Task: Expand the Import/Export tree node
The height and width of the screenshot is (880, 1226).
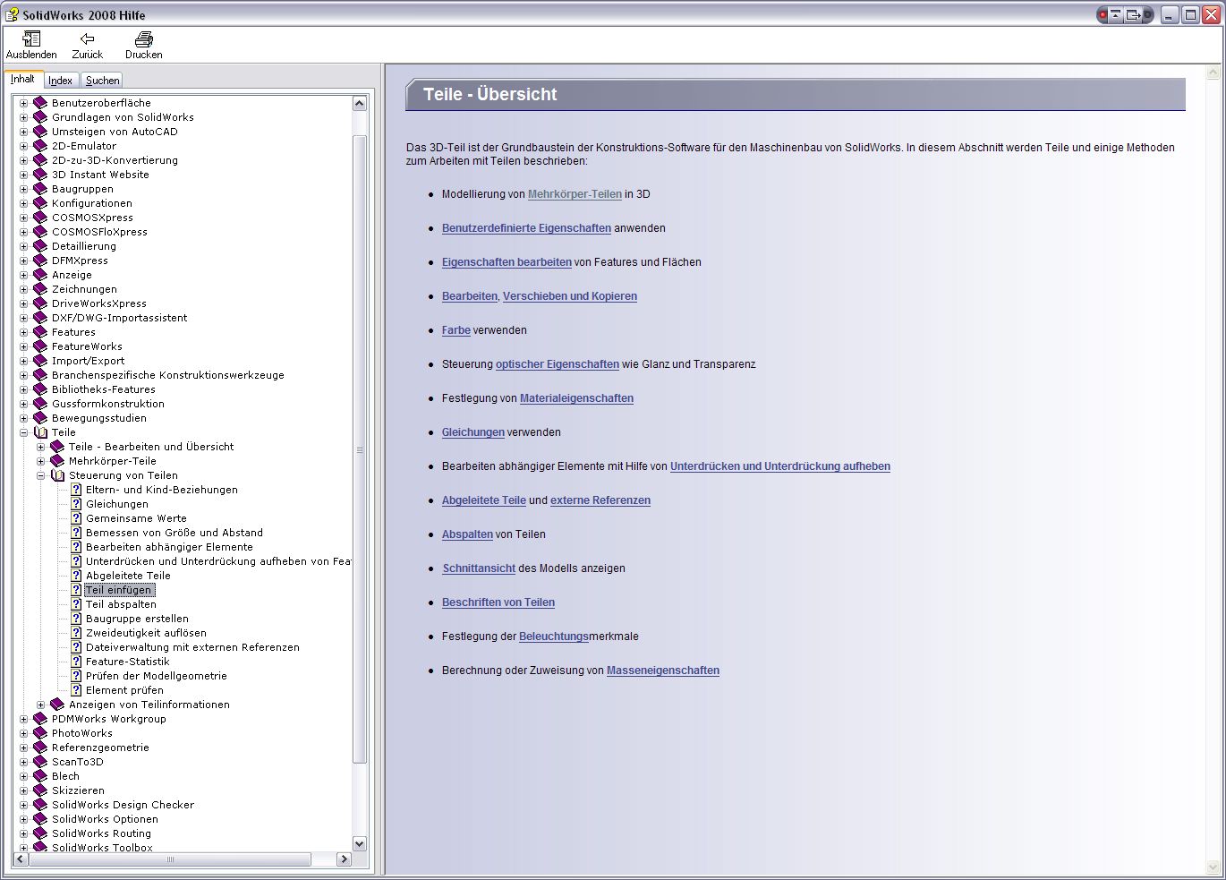Action: [x=23, y=361]
